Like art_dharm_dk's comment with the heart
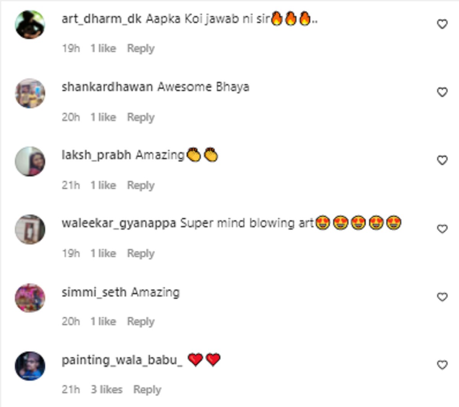The height and width of the screenshot is (407, 459). (442, 24)
